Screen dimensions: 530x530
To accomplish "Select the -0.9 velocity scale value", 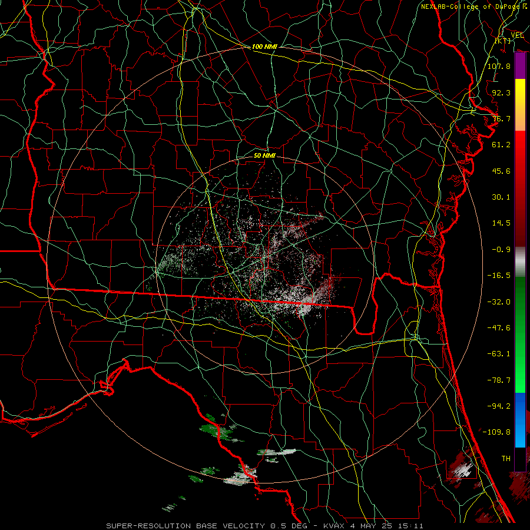I will click(501, 250).
